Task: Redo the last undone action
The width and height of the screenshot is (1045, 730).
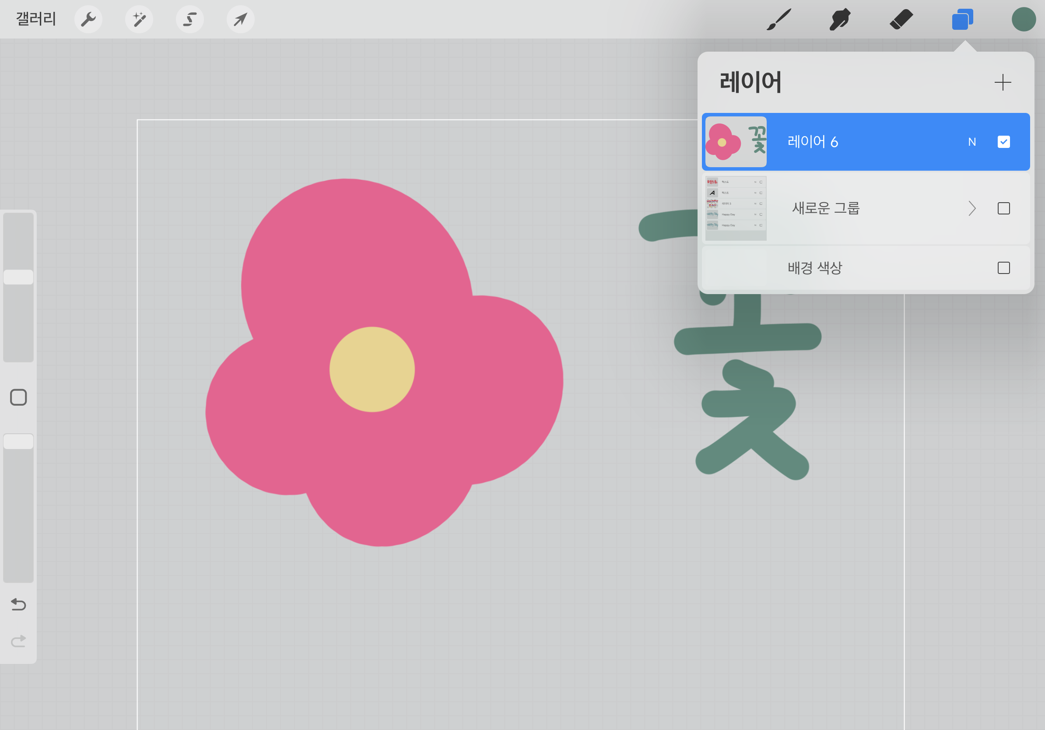Action: pos(18,641)
